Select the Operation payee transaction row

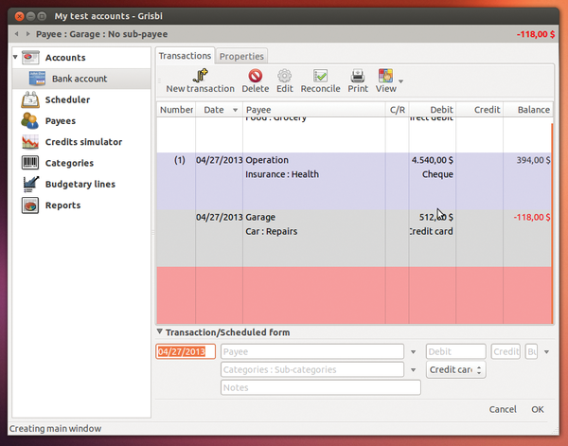[x=354, y=181]
